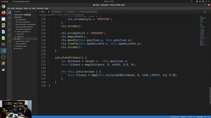Open the Search view in activity bar
The image size is (211, 118).
(10, 18)
